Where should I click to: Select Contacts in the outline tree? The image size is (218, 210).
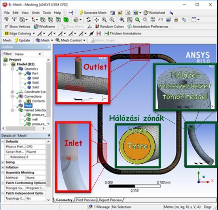pyautogui.click(x=38, y=101)
